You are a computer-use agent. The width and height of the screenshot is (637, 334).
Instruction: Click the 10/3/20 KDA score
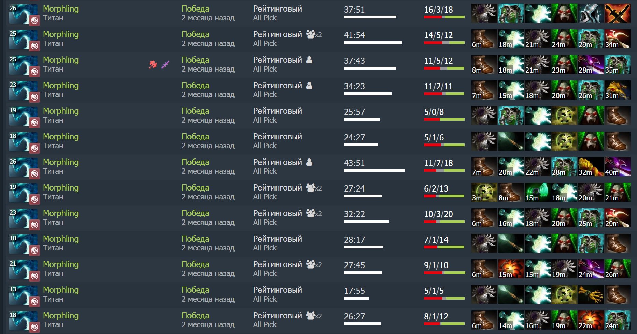point(438,214)
